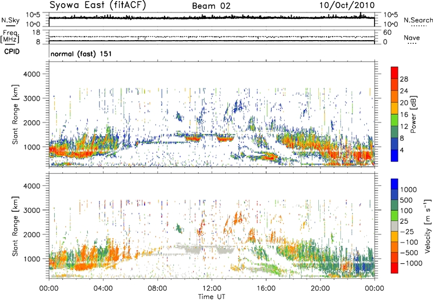Click the power panel 'Slant Range [km]' label

tap(15, 114)
